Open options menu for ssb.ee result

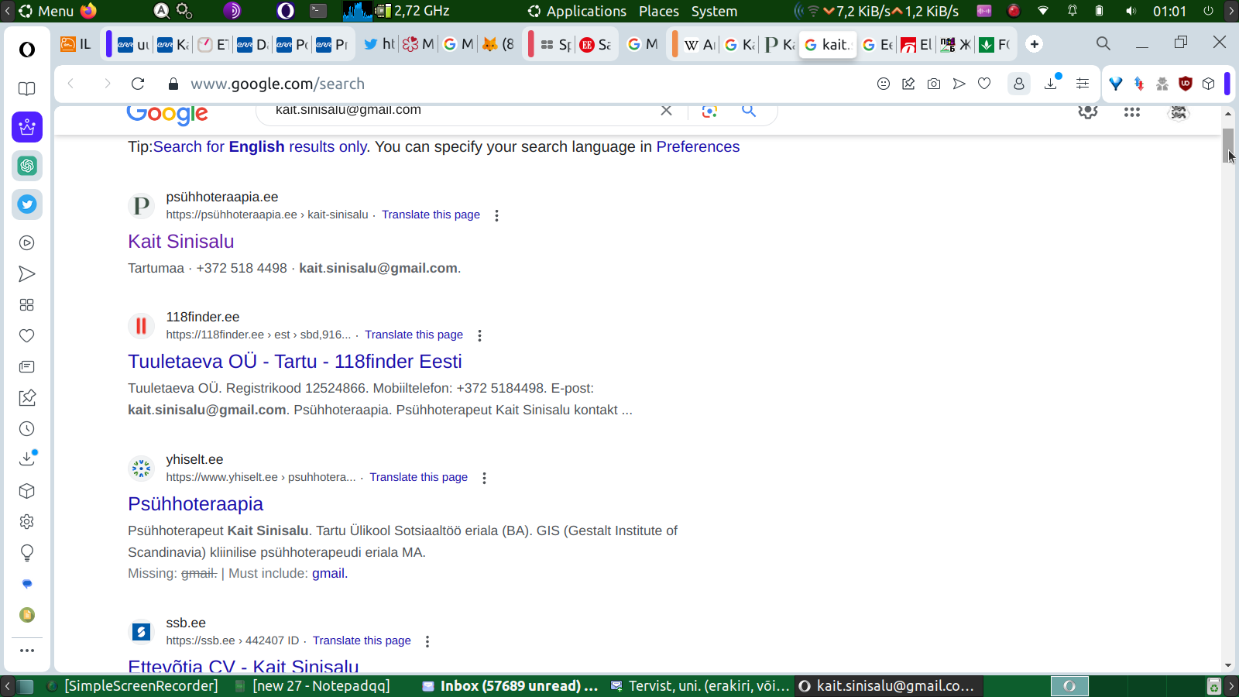tap(427, 641)
